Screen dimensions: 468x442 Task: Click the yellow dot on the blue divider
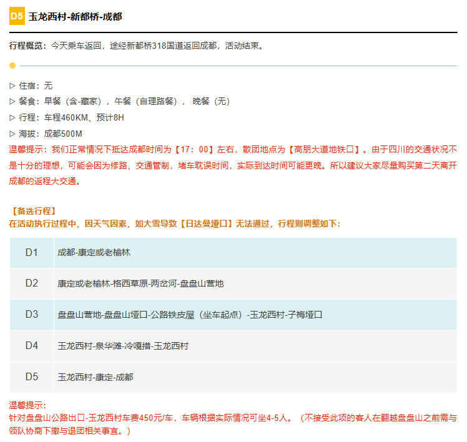12,66
